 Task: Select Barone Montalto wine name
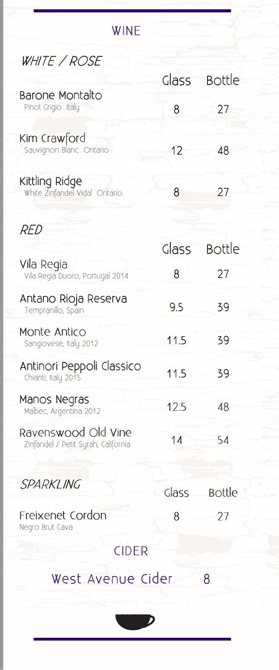[61, 95]
